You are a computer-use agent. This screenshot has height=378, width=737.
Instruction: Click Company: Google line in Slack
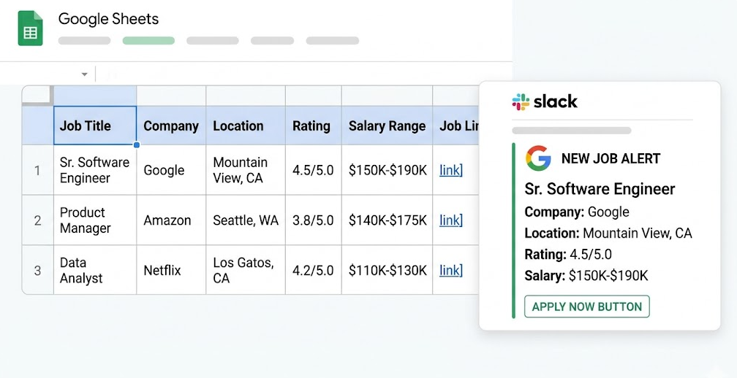pos(577,212)
